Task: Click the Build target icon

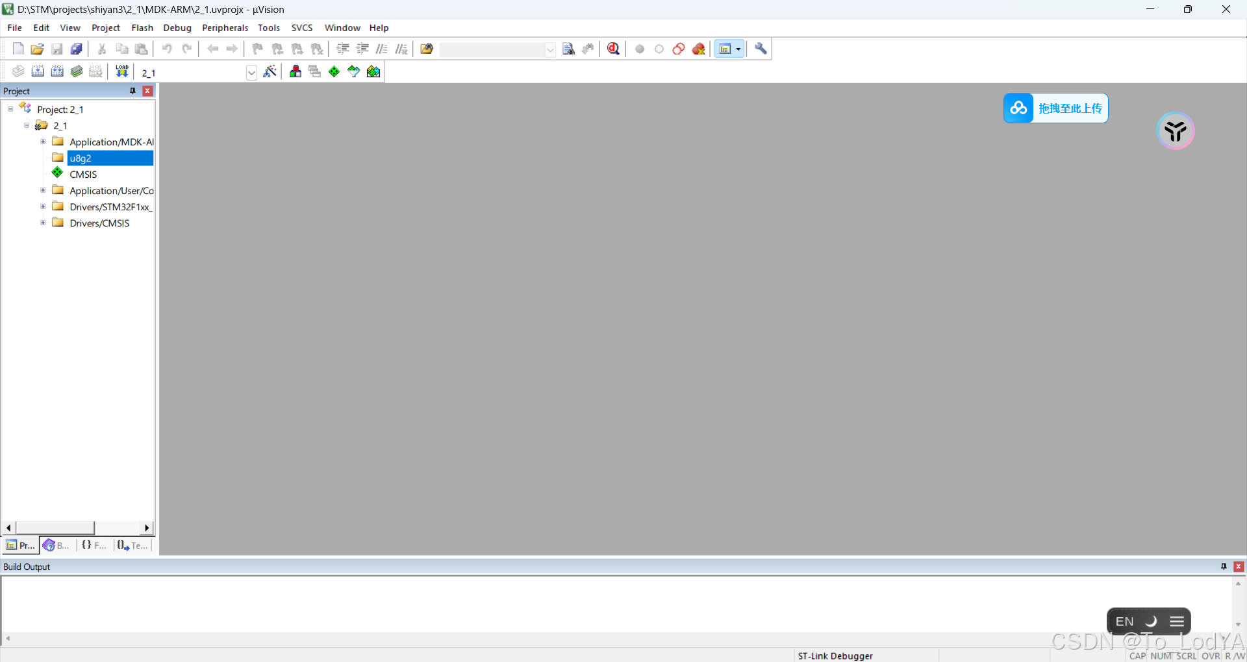Action: pos(38,71)
